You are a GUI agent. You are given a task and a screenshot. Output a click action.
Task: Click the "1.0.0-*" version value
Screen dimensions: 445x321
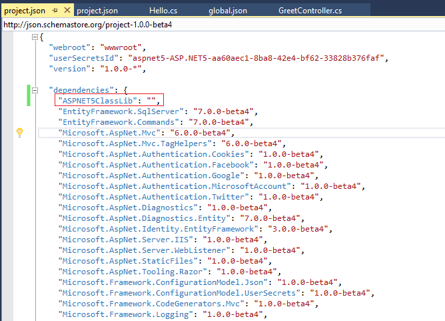tap(121, 69)
